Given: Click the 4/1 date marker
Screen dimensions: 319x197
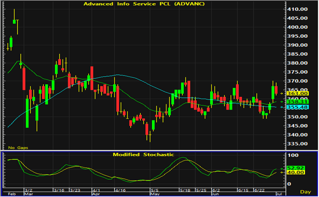Looking at the screenshot, I should point(96,190).
